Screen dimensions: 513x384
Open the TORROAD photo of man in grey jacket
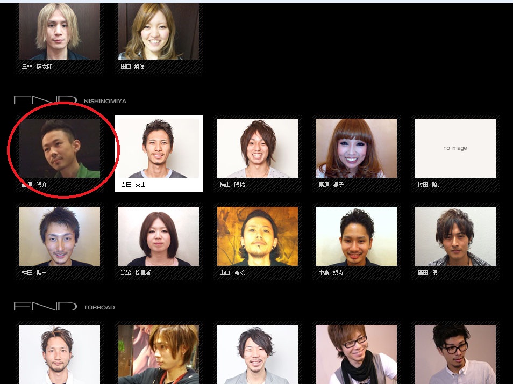click(258, 354)
